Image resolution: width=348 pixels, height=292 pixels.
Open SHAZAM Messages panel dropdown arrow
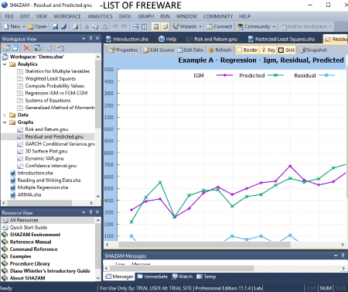pyautogui.click(x=336, y=256)
